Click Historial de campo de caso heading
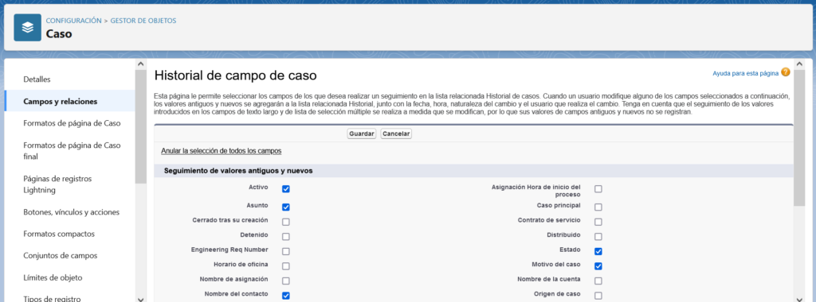The image size is (816, 302). (235, 75)
